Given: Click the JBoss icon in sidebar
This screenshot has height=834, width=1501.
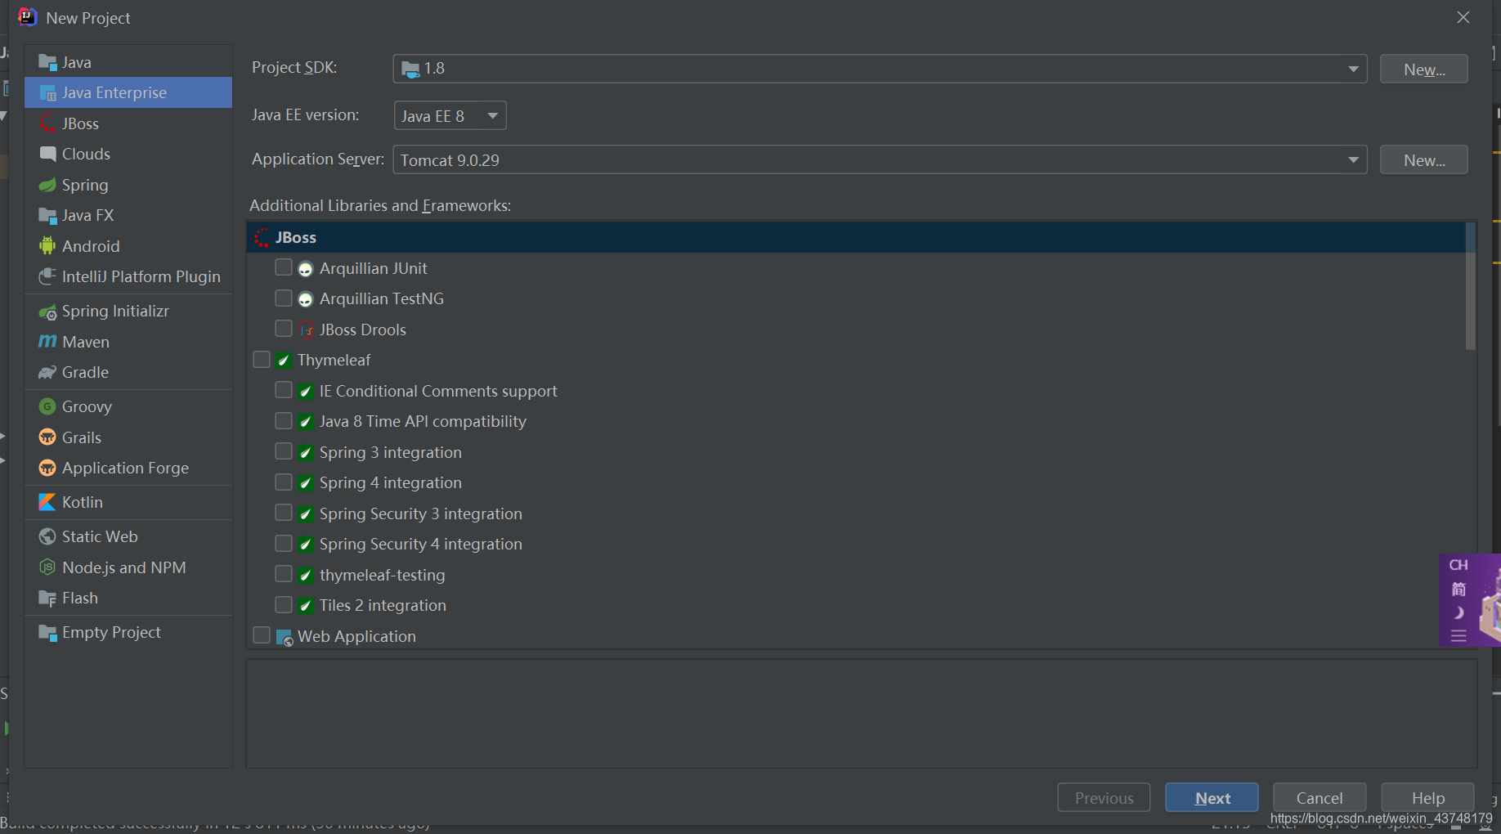Looking at the screenshot, I should click(x=47, y=124).
